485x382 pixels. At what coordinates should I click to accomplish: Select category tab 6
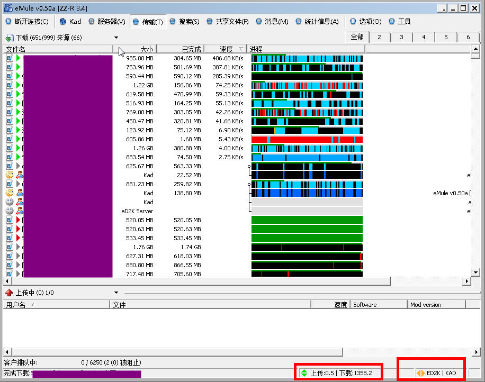pos(468,37)
